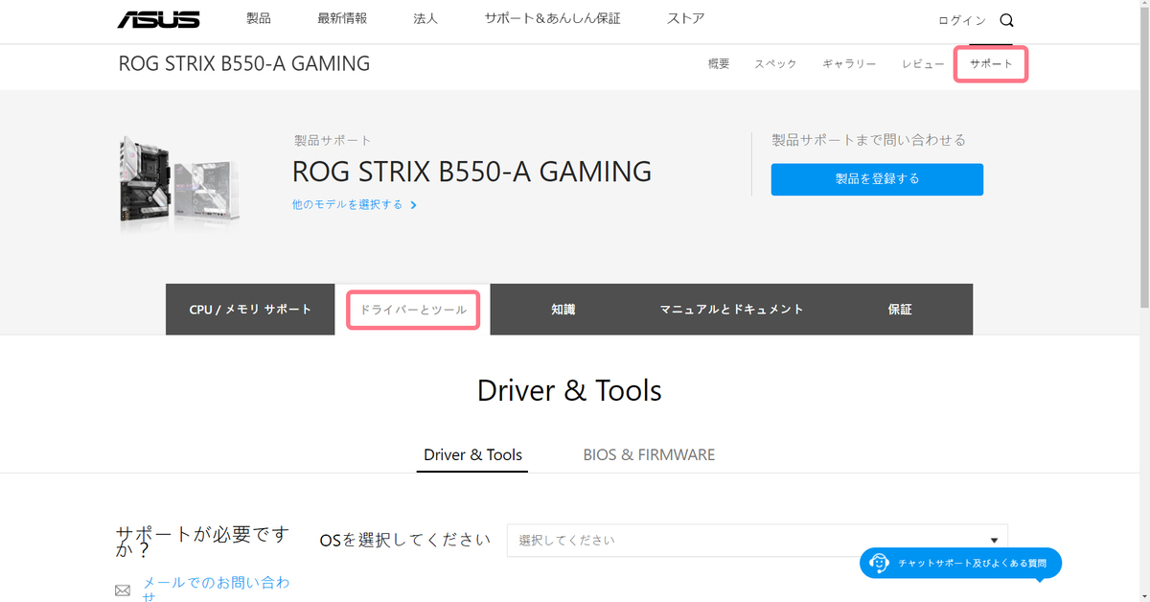This screenshot has height=602, width=1150.
Task: Select the 知識 tab
Action: tap(563, 310)
